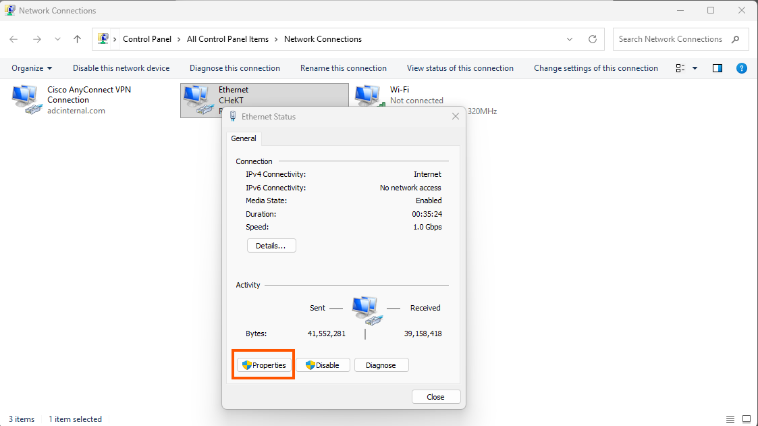Refresh the Network Connections view

(x=593, y=39)
